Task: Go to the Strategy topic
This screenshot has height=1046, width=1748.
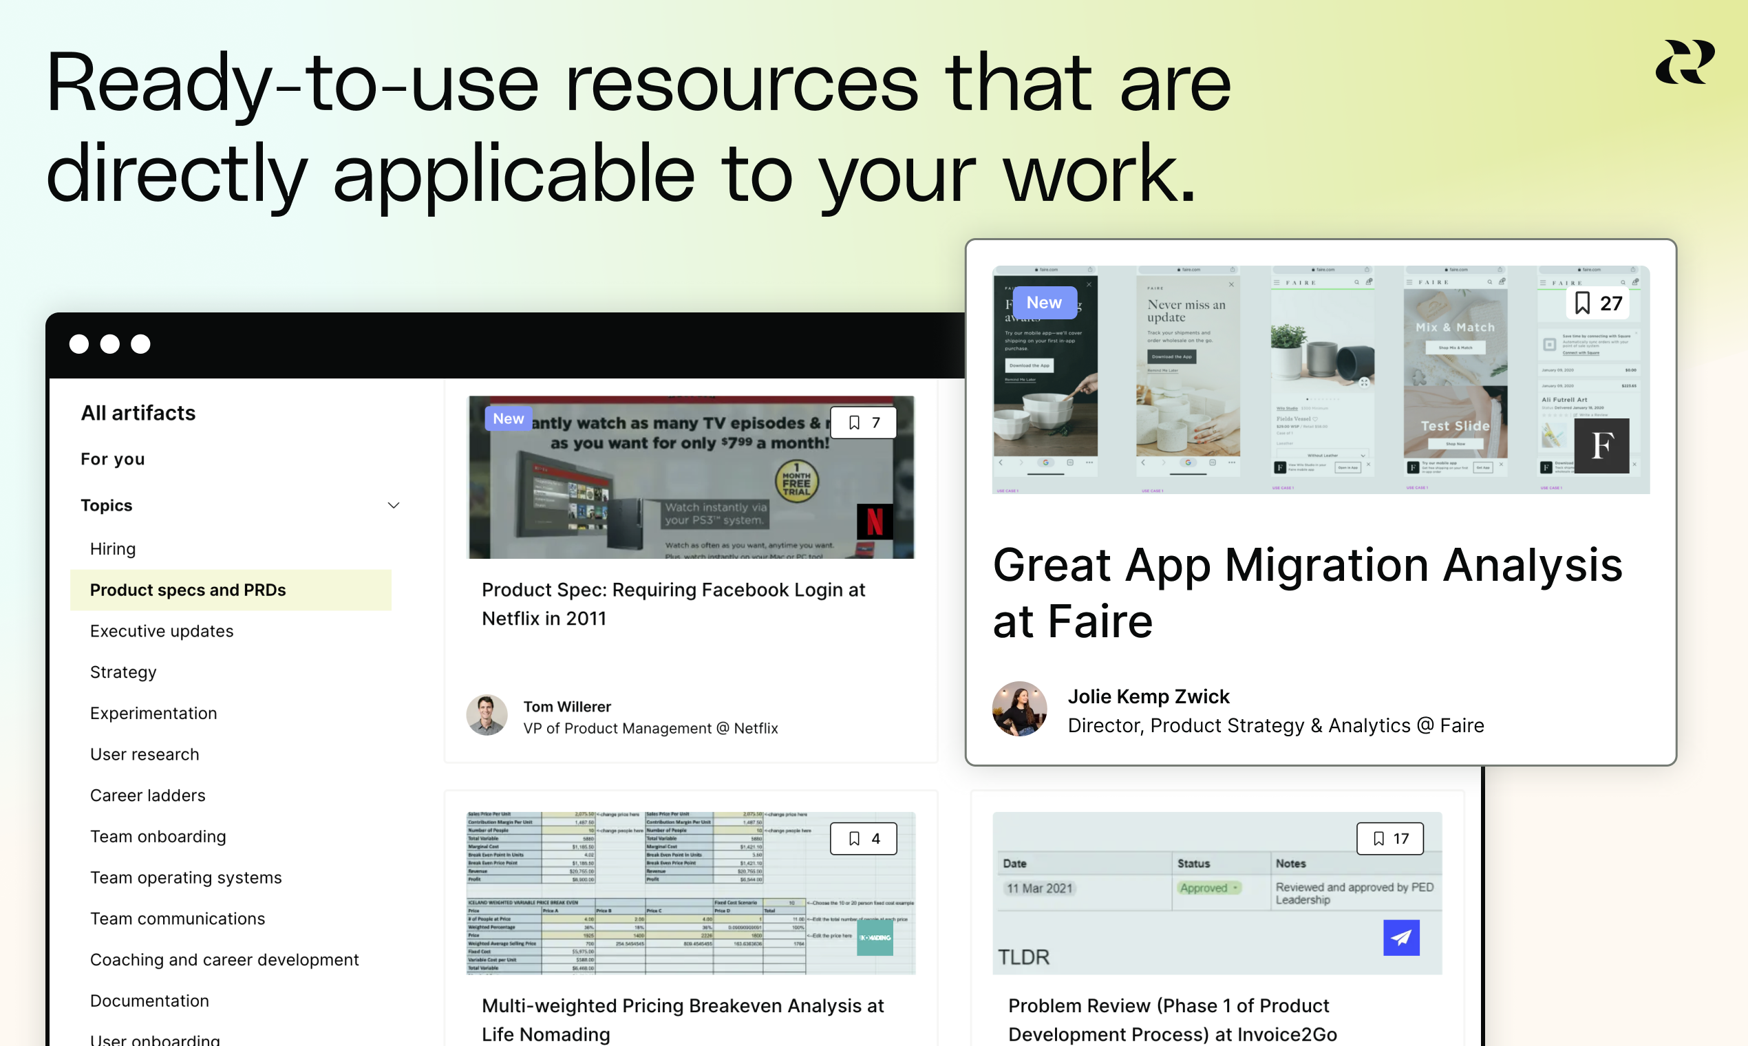Action: [x=123, y=672]
